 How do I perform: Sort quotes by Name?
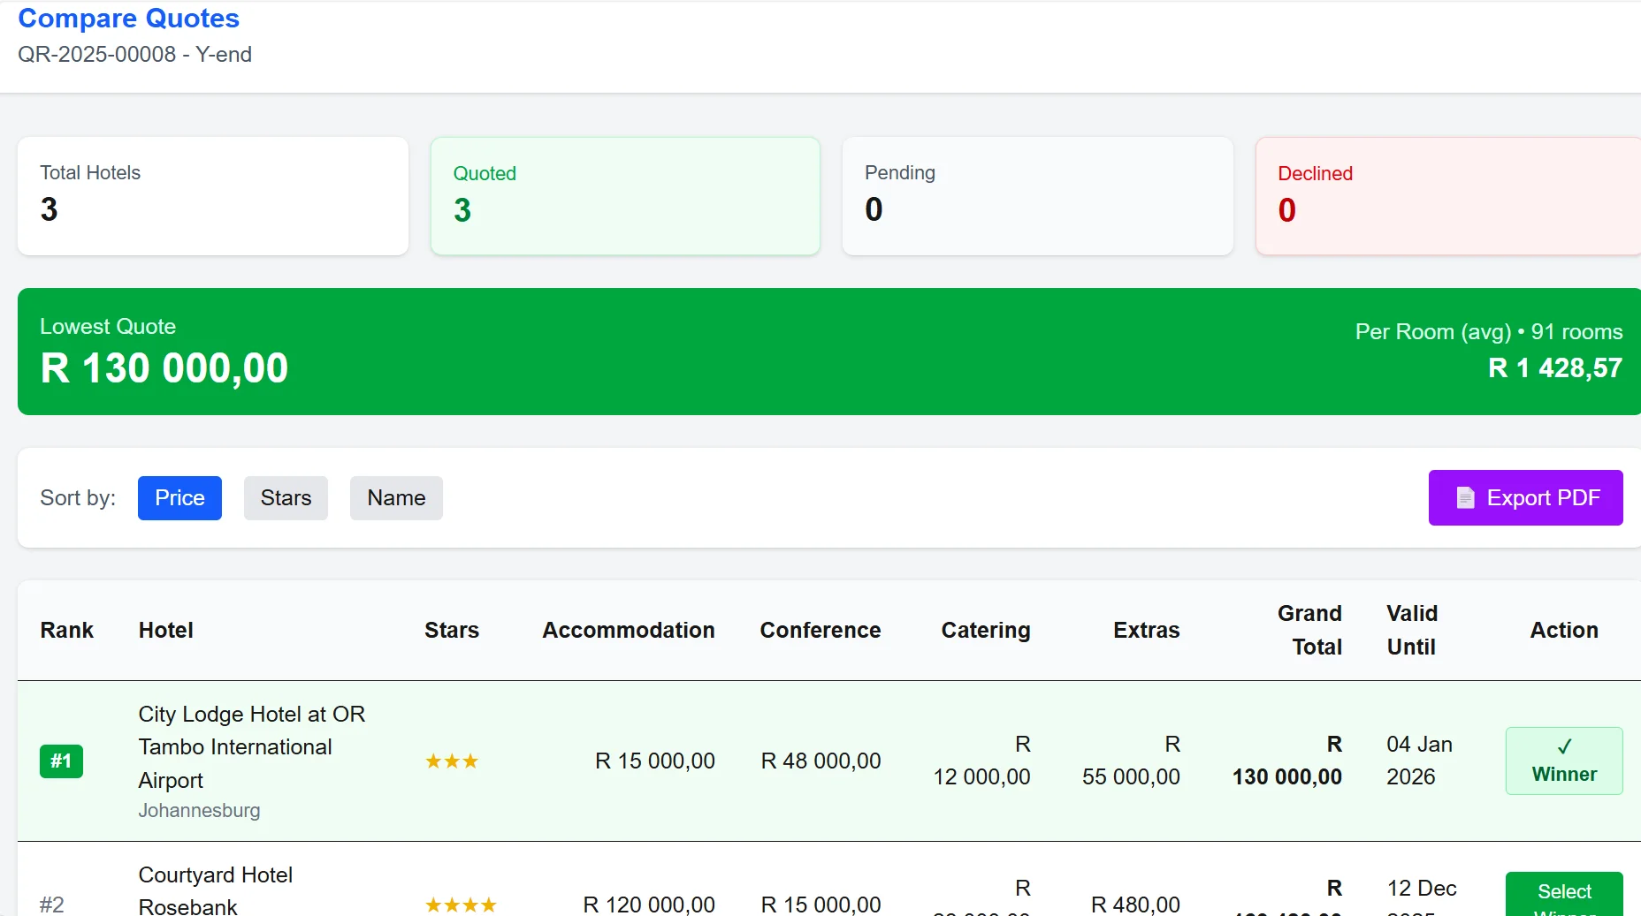click(x=396, y=498)
